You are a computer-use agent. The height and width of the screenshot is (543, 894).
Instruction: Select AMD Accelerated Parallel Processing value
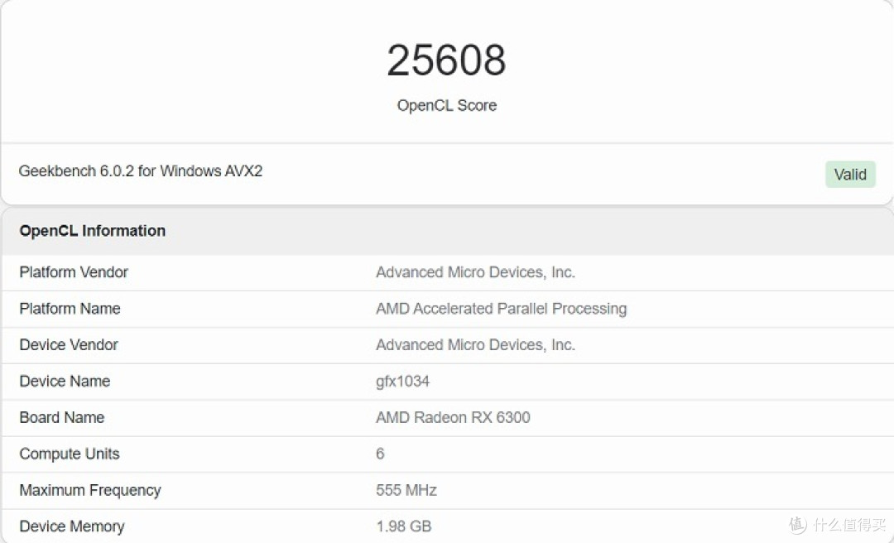point(501,309)
